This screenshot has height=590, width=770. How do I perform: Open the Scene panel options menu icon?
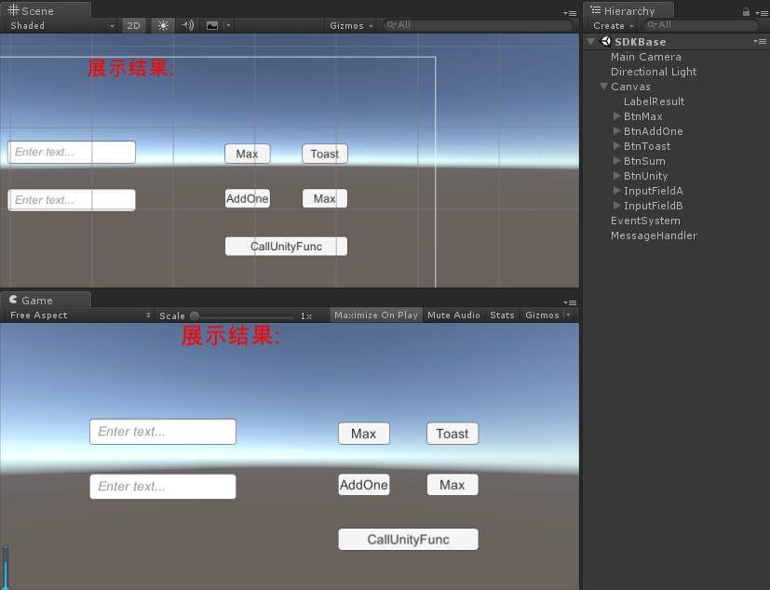[x=570, y=13]
